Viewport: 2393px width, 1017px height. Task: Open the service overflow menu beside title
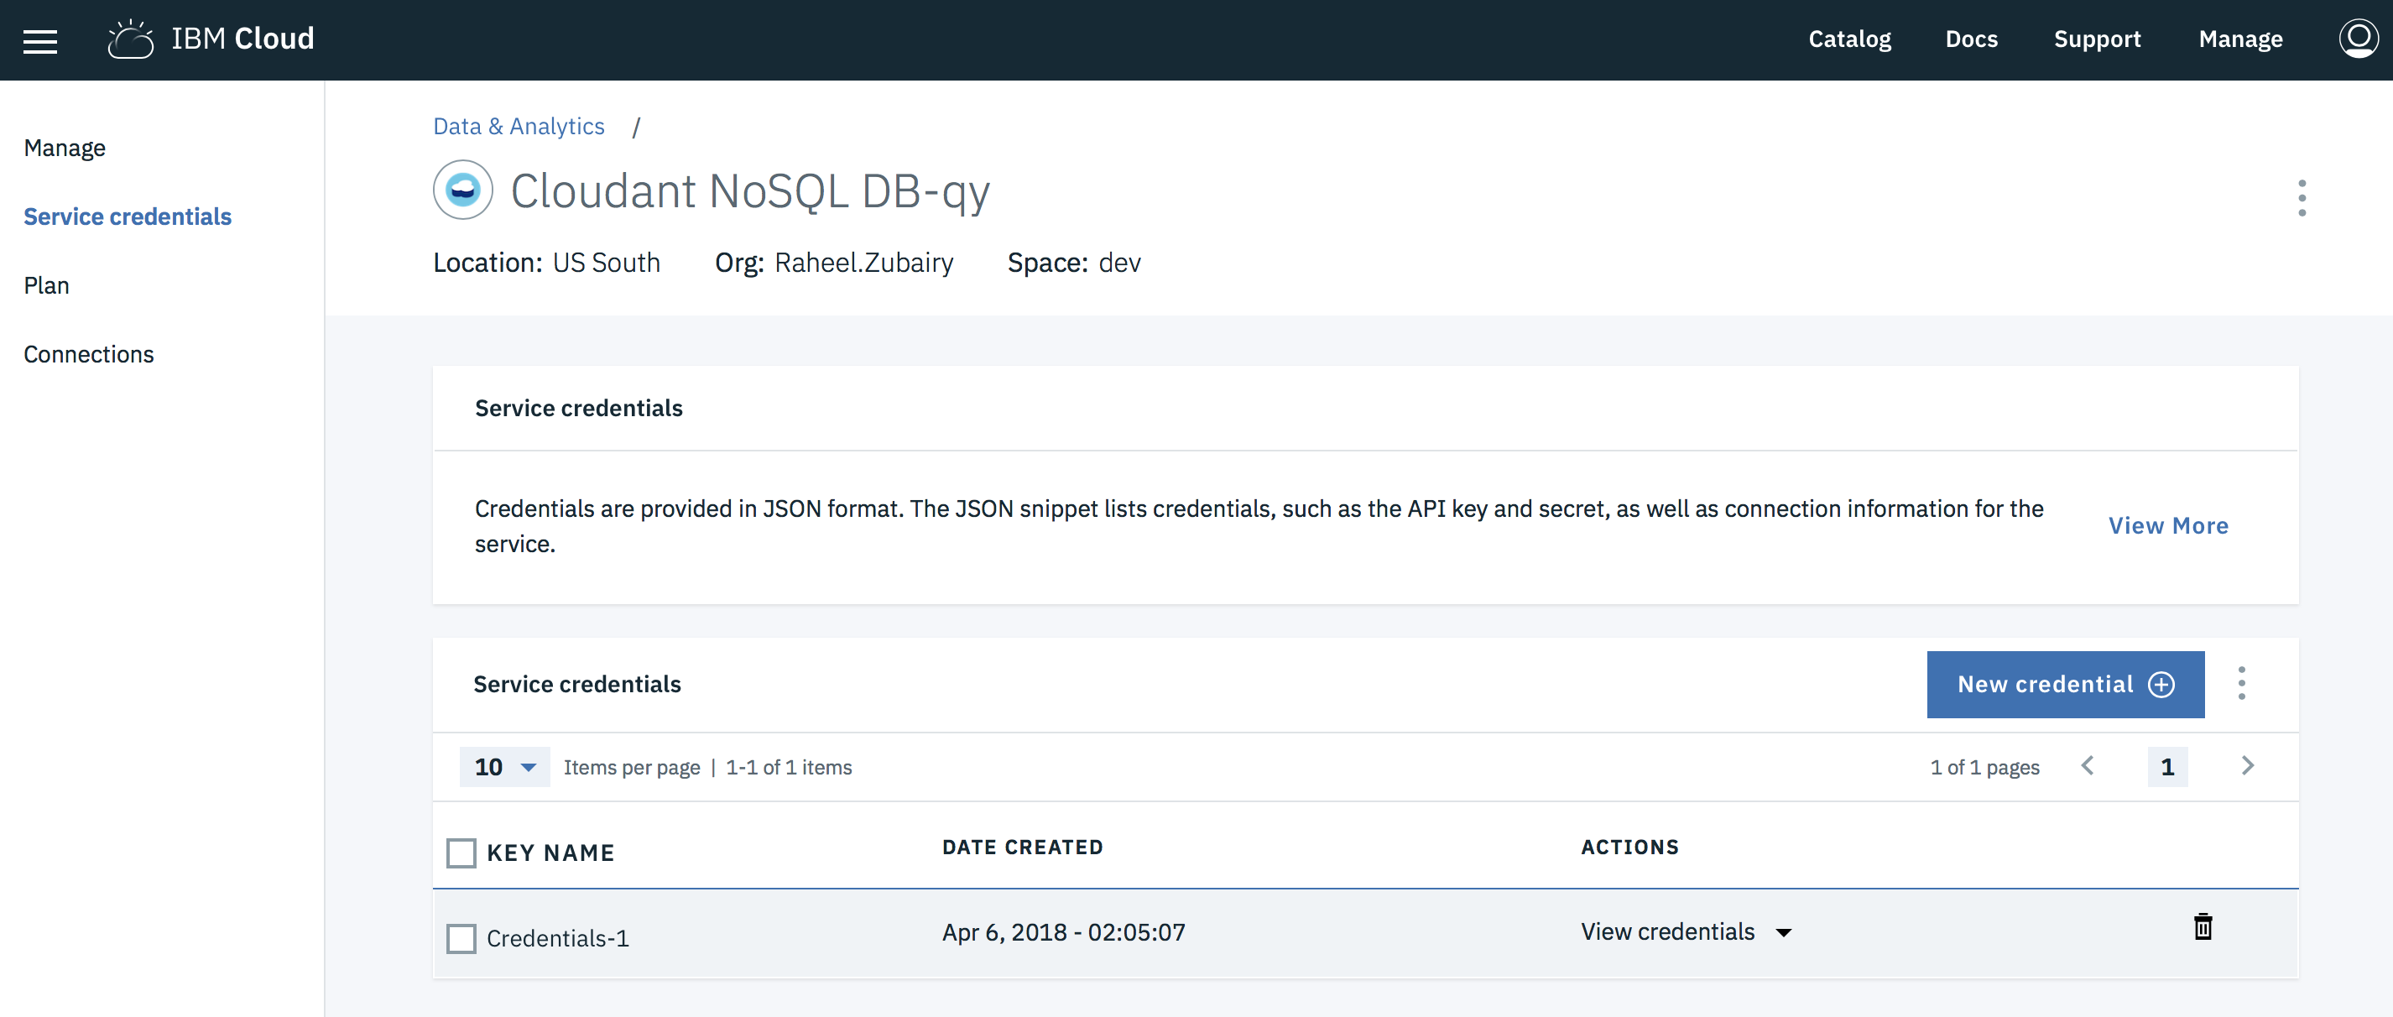coord(2301,198)
